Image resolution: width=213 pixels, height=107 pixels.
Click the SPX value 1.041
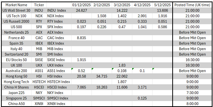[x=142, y=27]
